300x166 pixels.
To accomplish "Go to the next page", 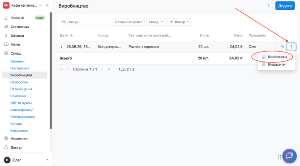I will click(102, 69).
